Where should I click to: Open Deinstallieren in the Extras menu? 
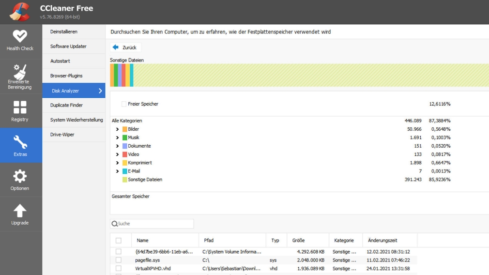pyautogui.click(x=74, y=31)
